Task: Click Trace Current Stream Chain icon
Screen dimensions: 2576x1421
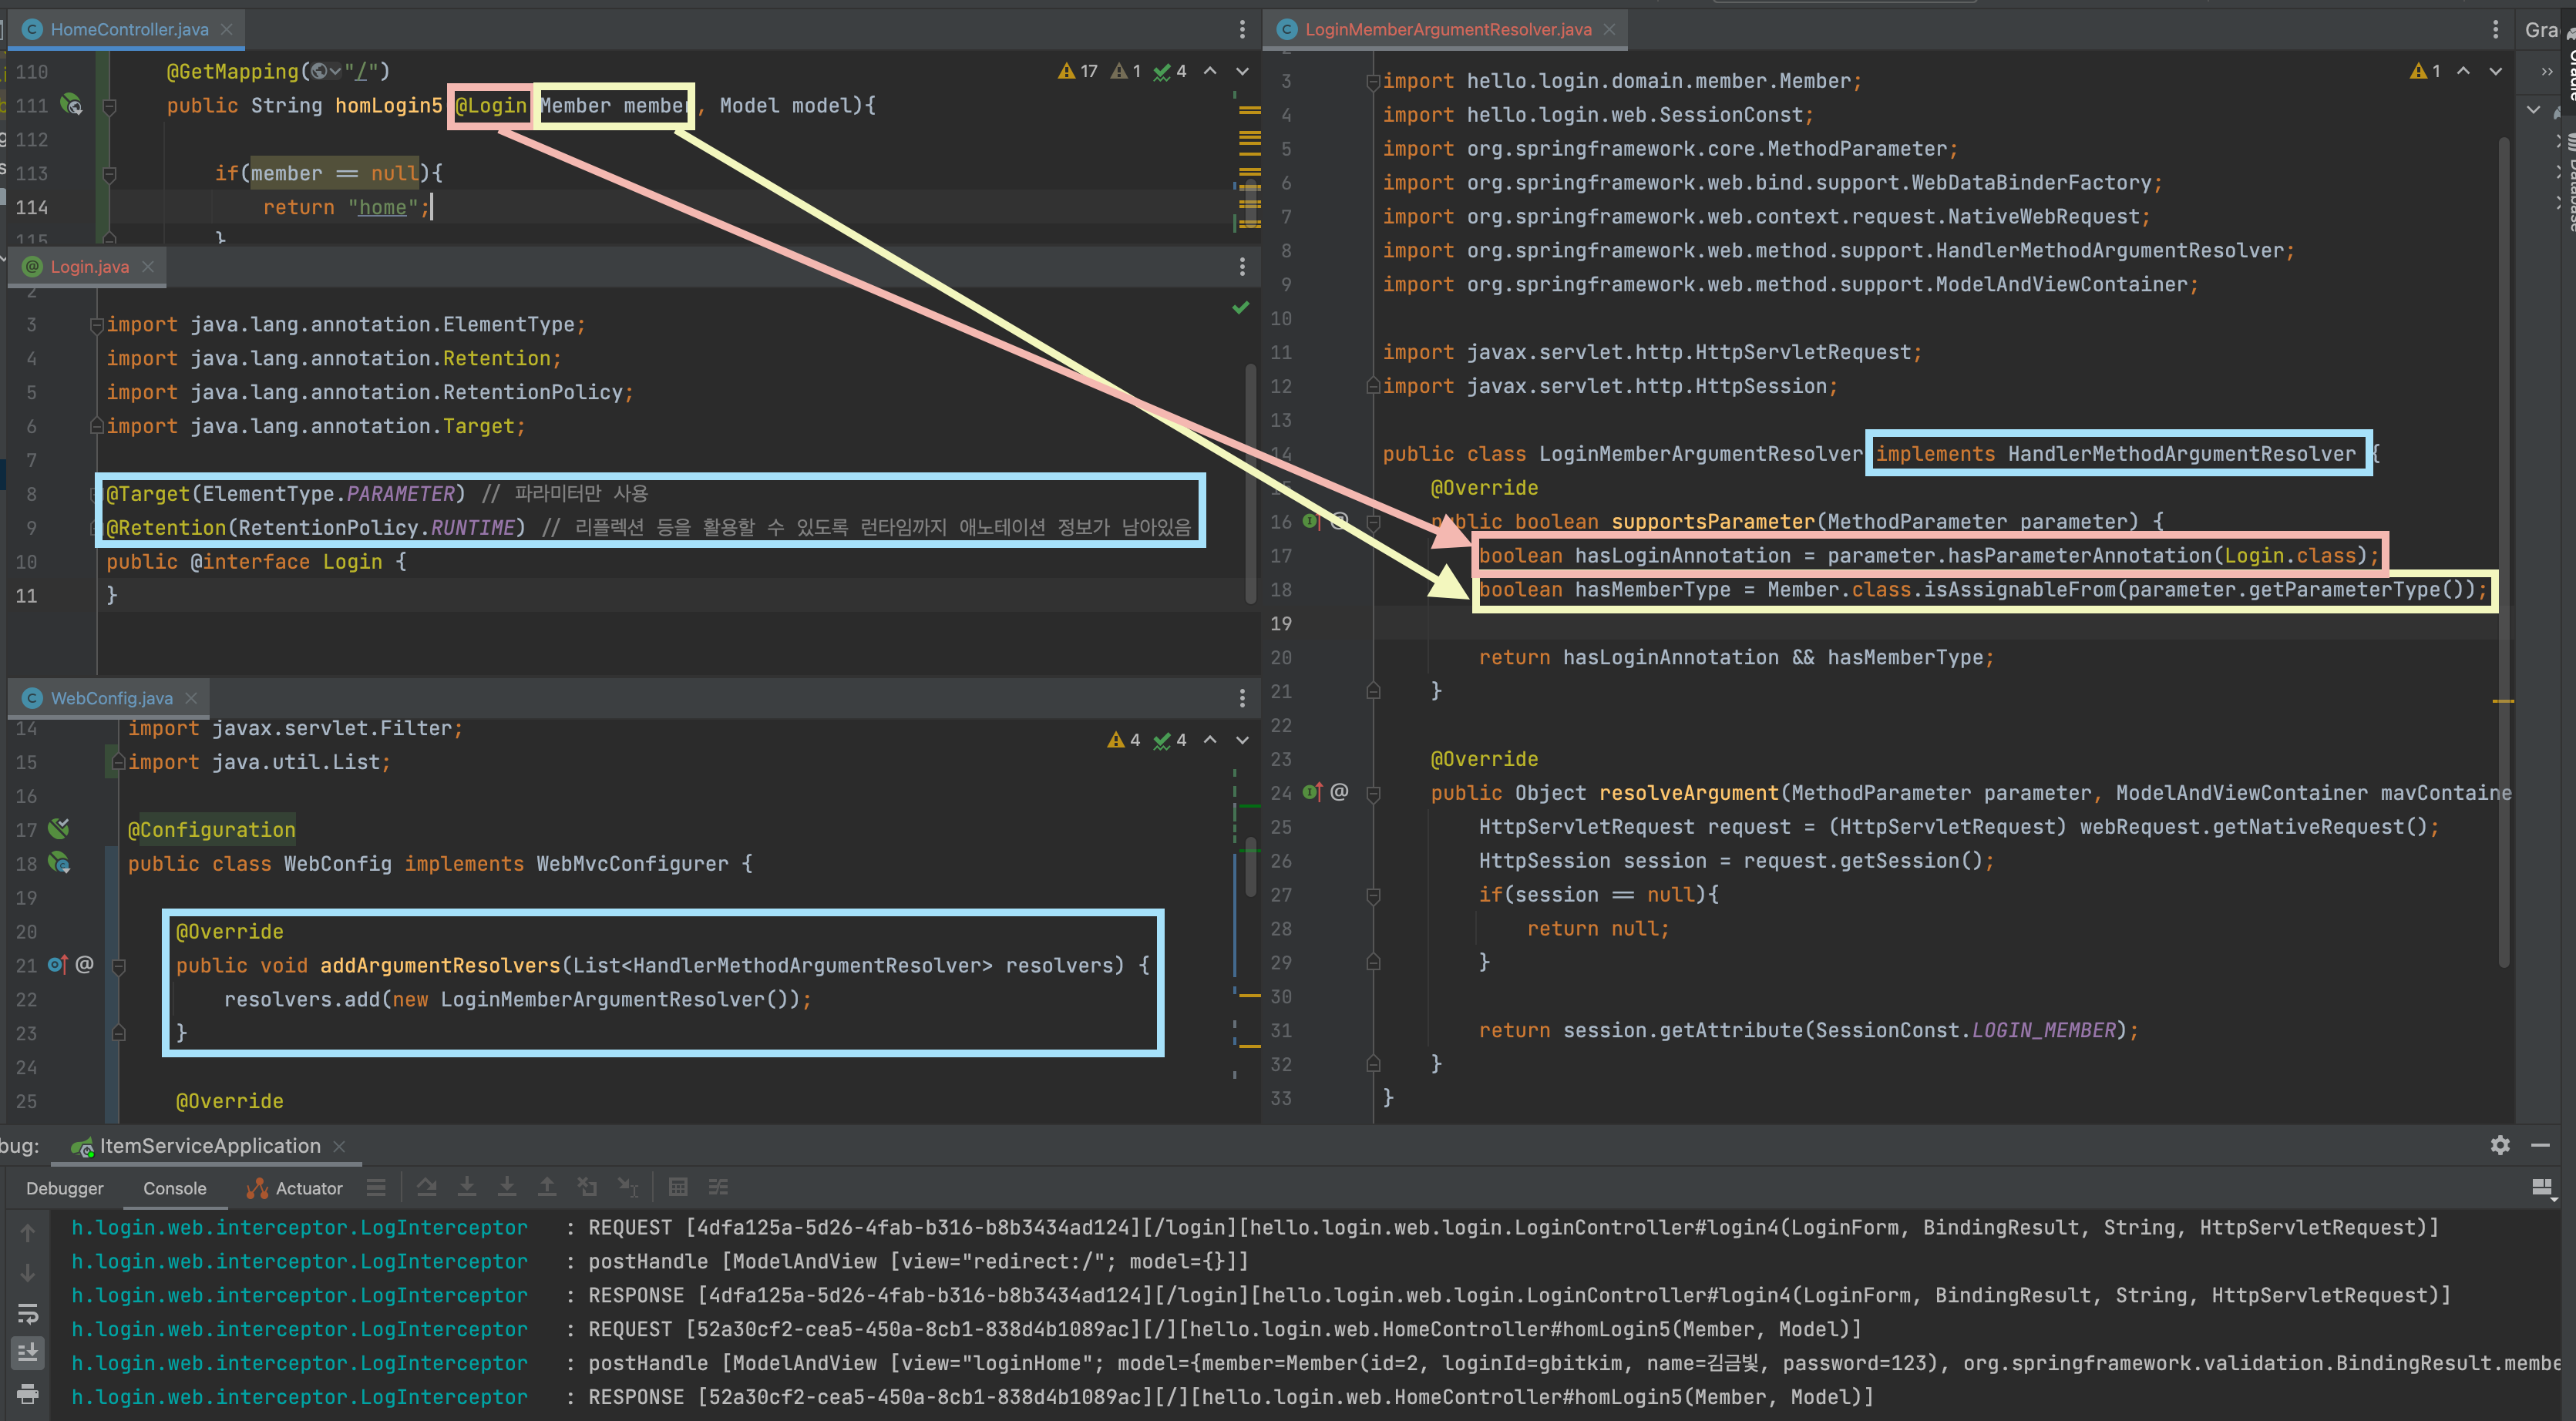Action: pyautogui.click(x=718, y=1188)
